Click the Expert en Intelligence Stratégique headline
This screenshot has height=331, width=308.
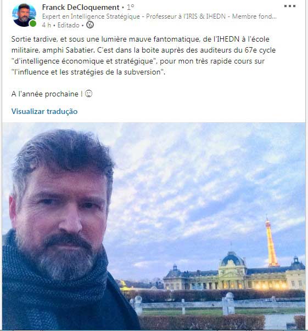coord(91,16)
